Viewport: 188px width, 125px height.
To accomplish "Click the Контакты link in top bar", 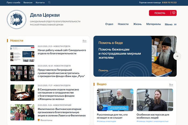I will pos(40,2).
